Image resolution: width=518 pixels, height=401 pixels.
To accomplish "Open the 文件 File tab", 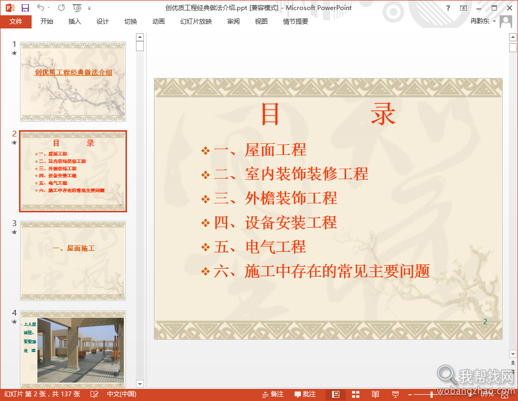I will [16, 22].
